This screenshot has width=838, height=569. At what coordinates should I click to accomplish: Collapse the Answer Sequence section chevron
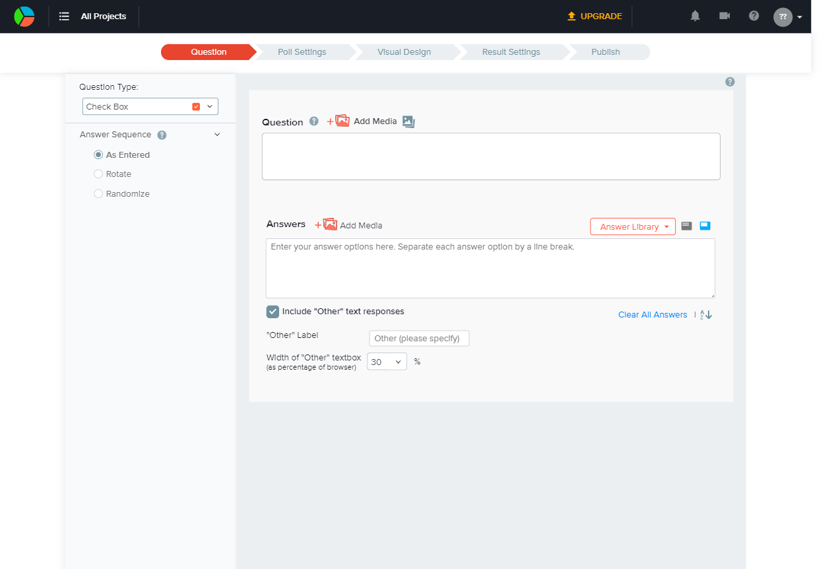point(217,135)
